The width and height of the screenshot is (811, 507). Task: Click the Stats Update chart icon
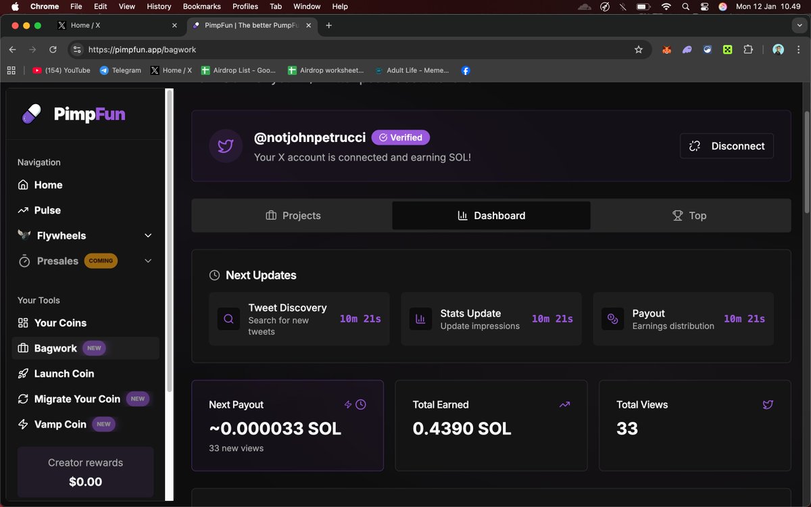[420, 319]
